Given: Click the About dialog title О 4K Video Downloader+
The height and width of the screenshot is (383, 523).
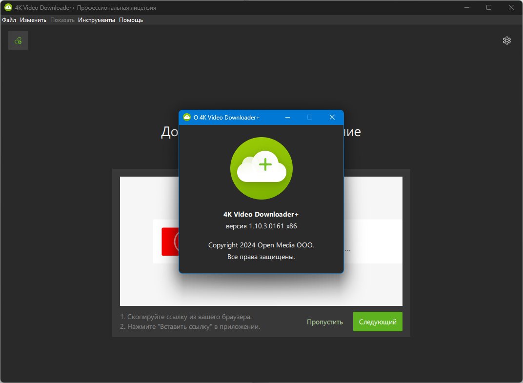Looking at the screenshot, I should coord(226,118).
